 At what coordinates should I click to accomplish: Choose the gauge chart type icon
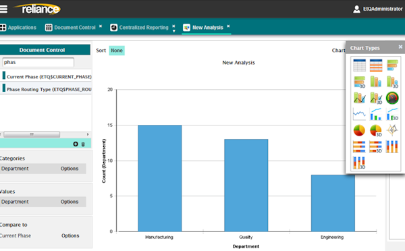click(392, 98)
